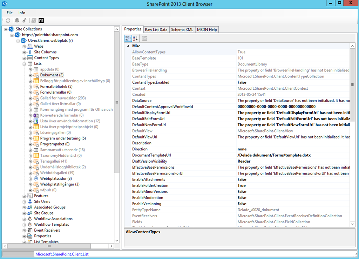359x259 pixels.
Task: Click the Workflow Associations icon
Action: click(x=30, y=219)
